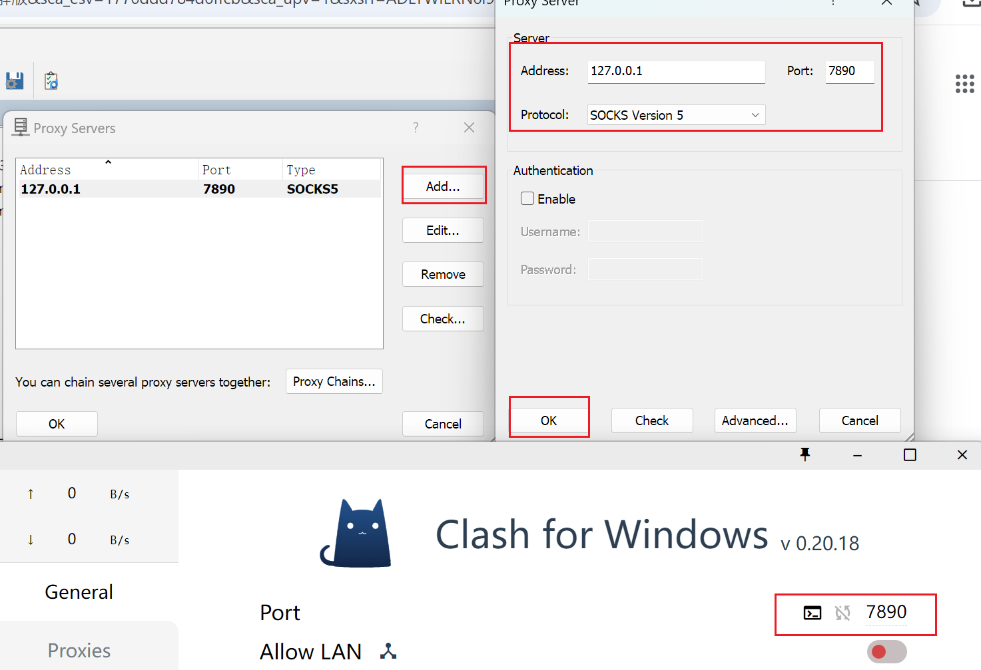The image size is (981, 670).
Task: Minimize the Clash for Windows window
Action: click(x=857, y=455)
